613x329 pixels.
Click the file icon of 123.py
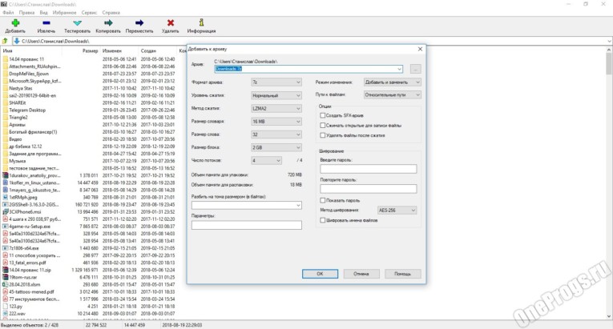click(x=6, y=307)
